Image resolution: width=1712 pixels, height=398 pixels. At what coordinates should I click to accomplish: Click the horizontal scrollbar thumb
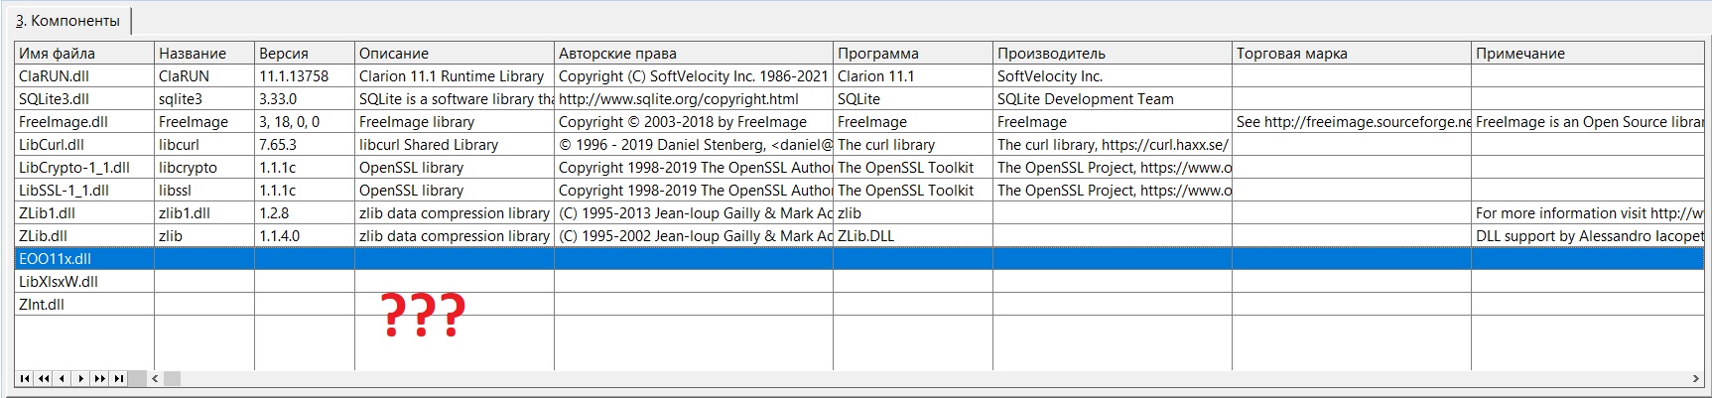point(172,378)
